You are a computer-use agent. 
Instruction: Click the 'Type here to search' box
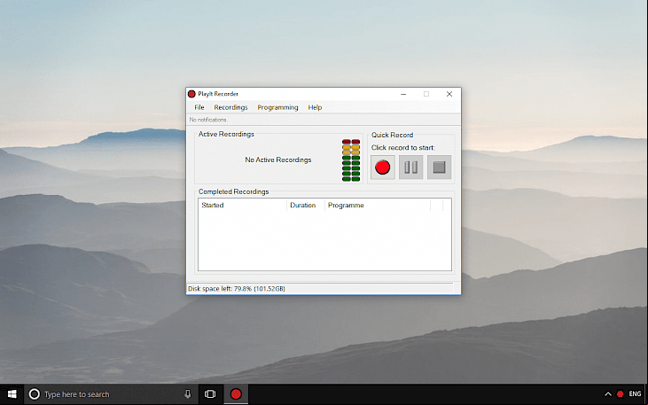112,394
